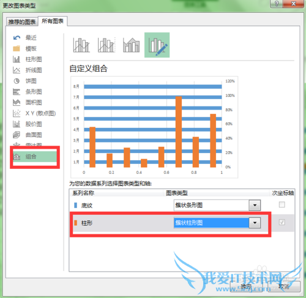The height and width of the screenshot is (298, 306).
Task: Choose the Stock chart (股价图) icon
Action: point(17,124)
